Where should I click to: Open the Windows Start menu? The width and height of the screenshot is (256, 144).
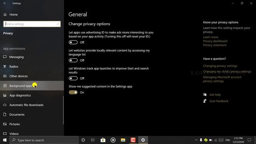point(5,140)
